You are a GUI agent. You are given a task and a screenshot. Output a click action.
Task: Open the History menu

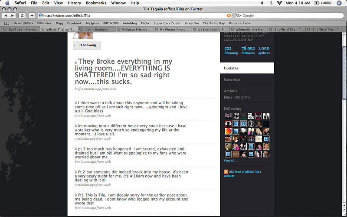click(74, 3)
